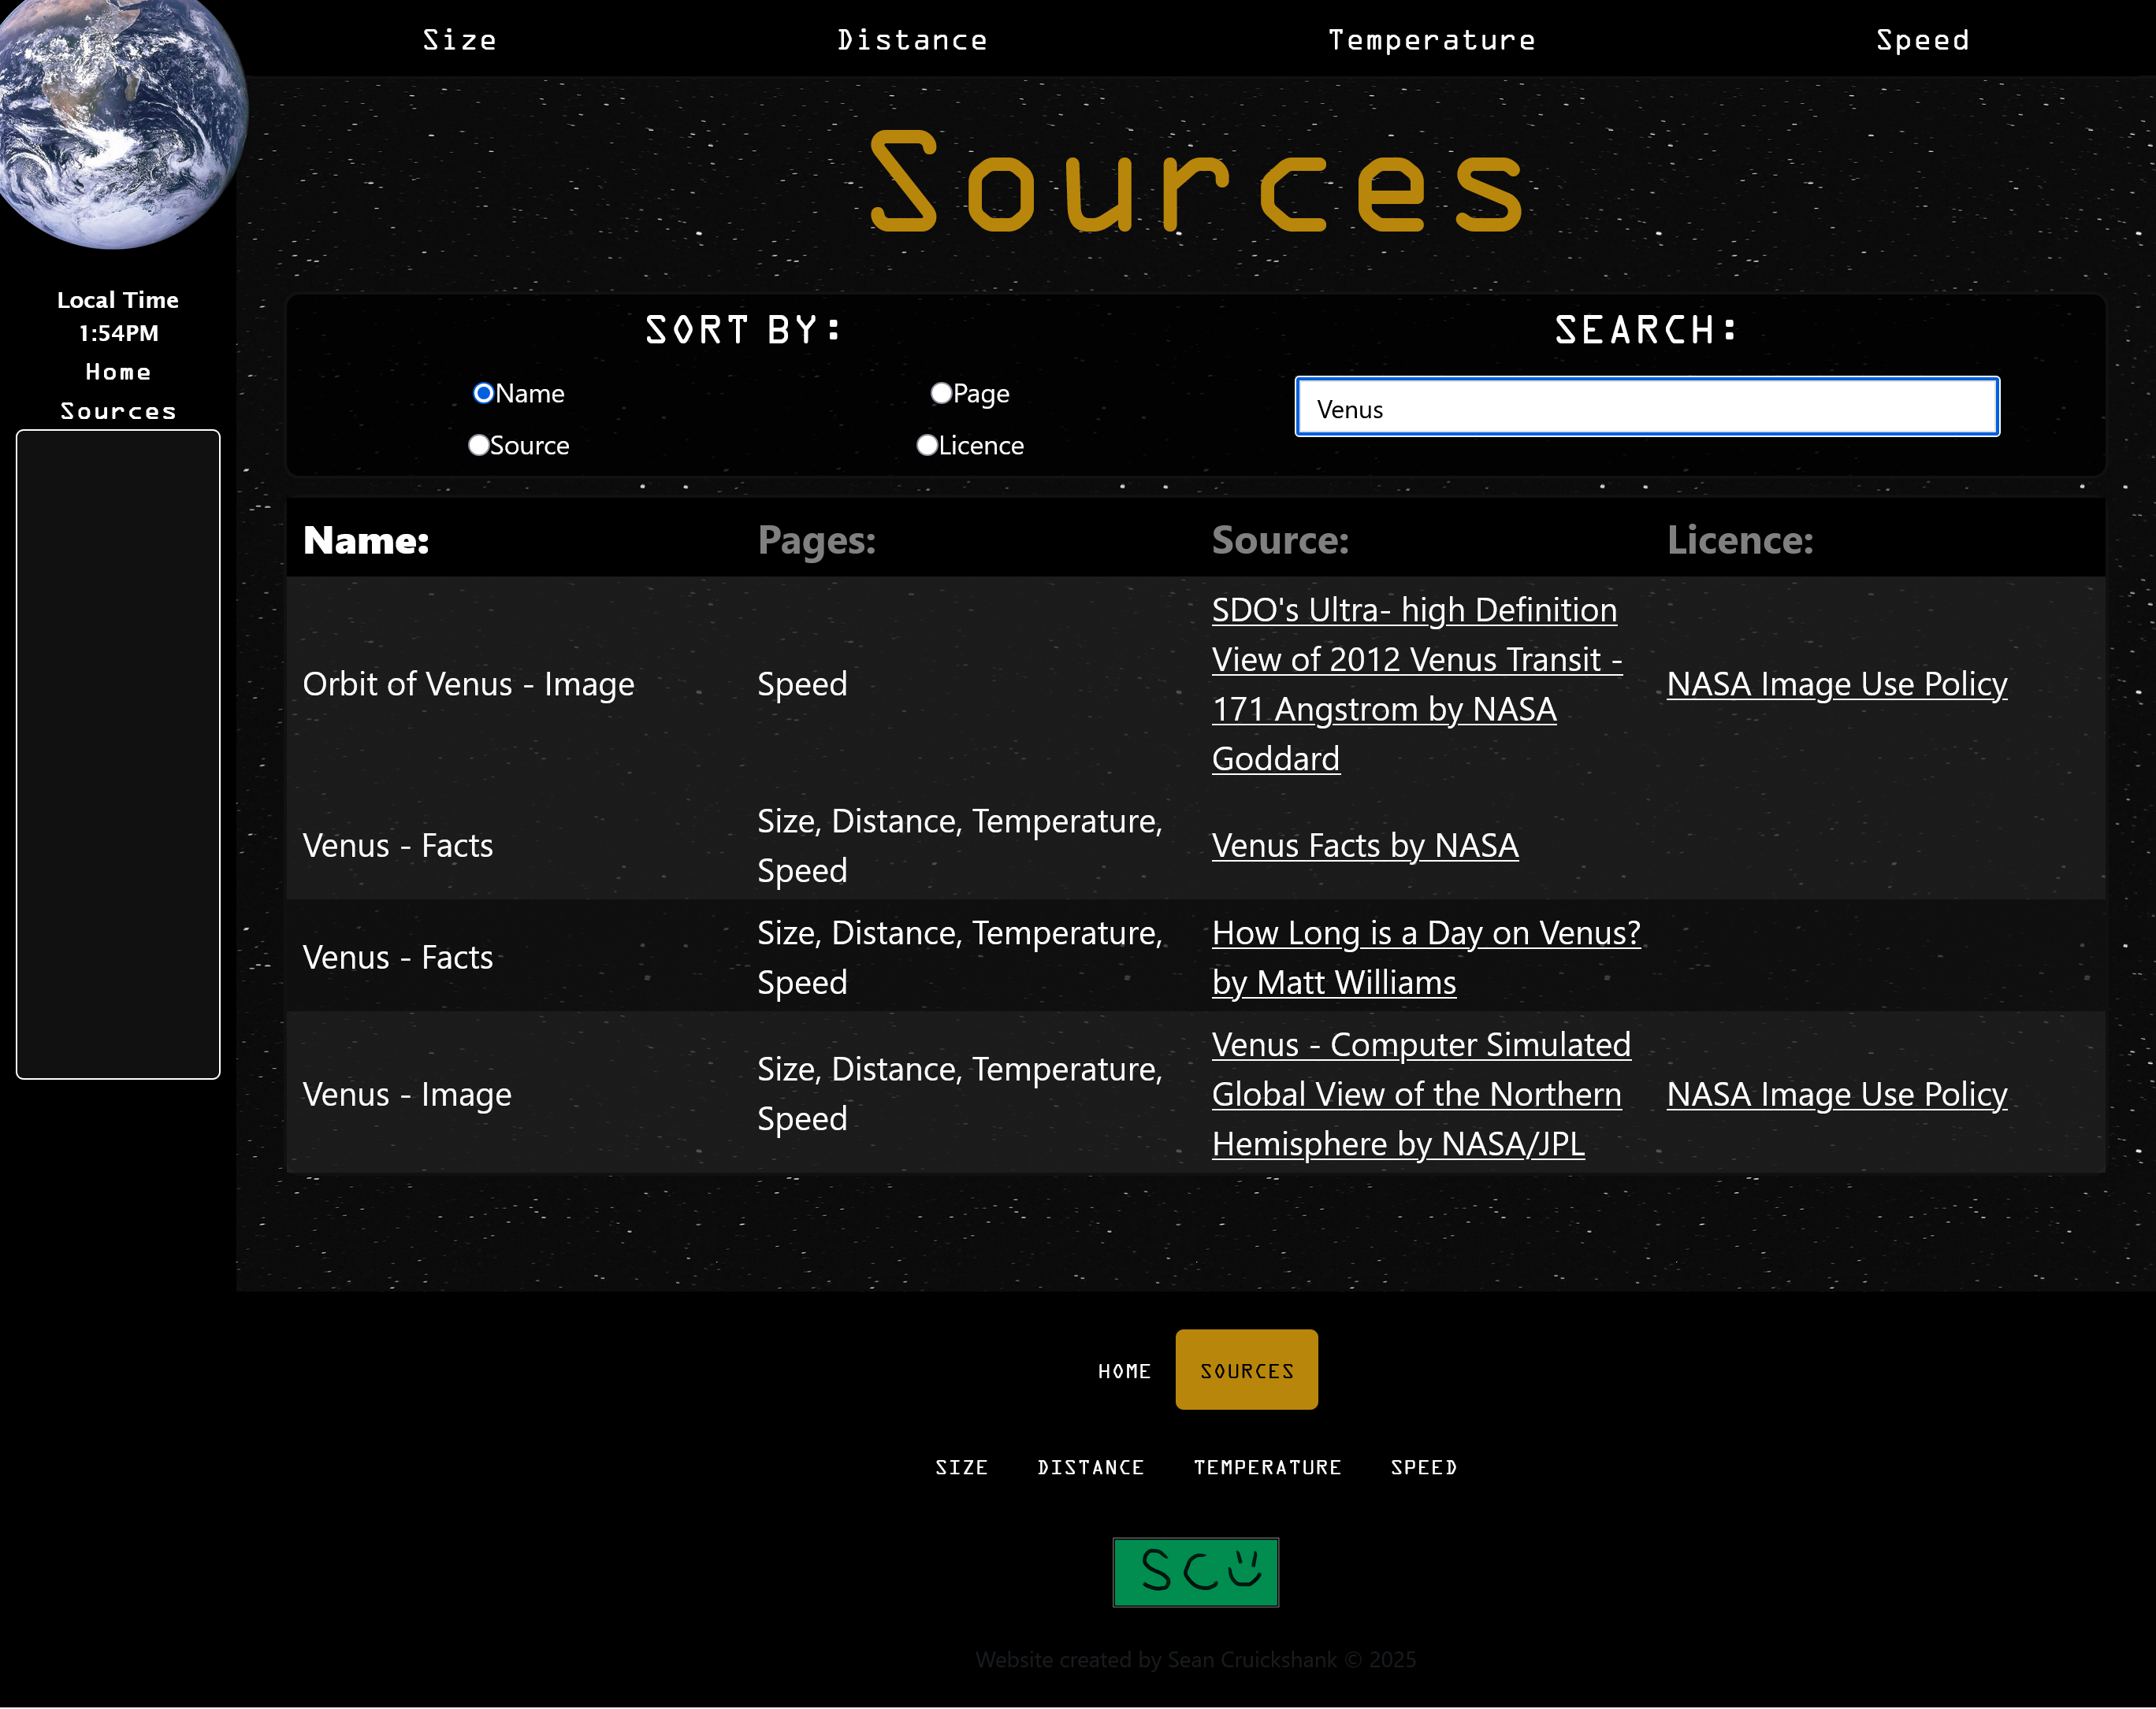The image size is (2156, 1709).
Task: Click TEMPERATURE in the footer navigation
Action: click(x=1266, y=1467)
